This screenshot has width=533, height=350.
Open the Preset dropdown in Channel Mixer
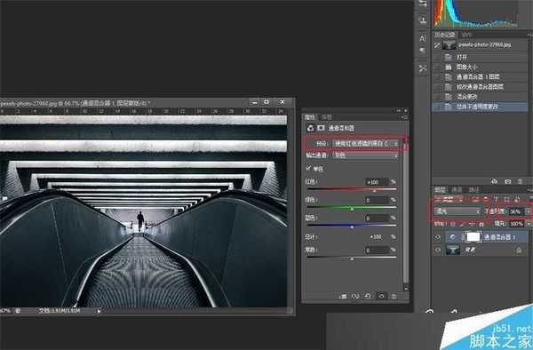[x=366, y=144]
